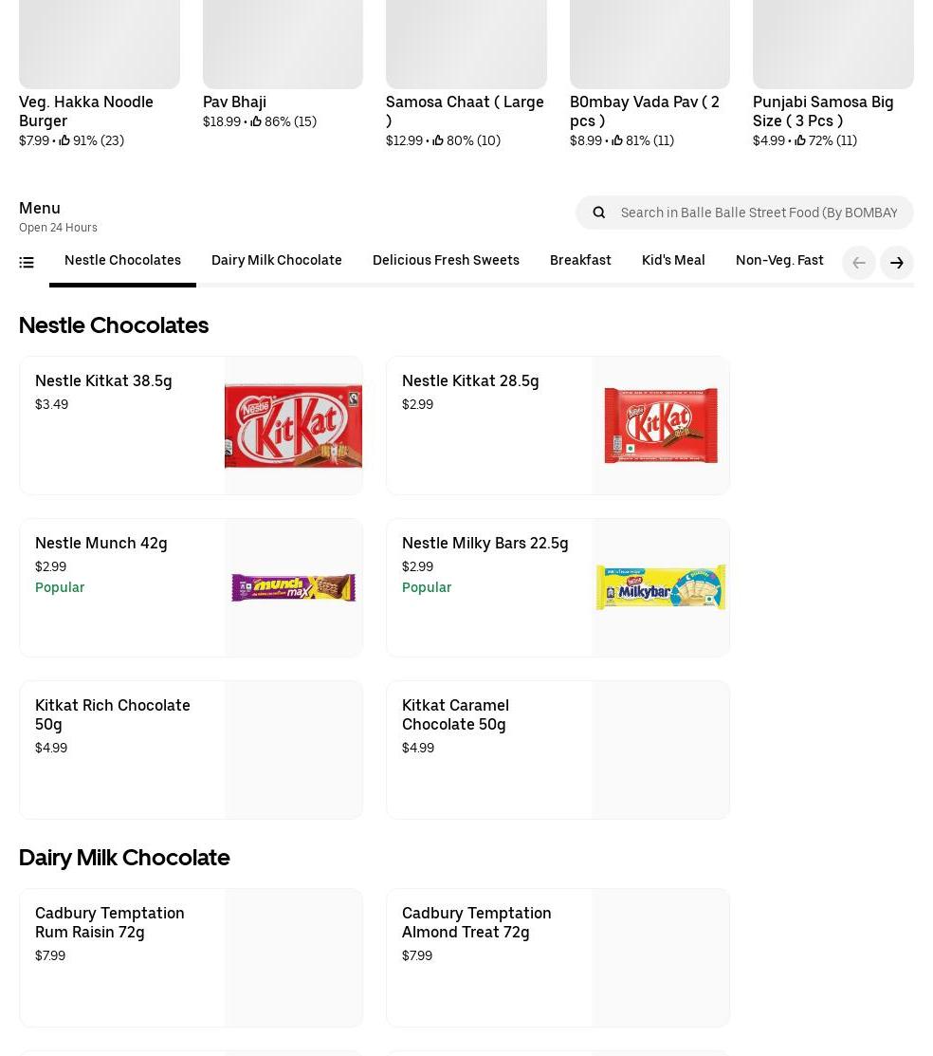Click the Nestle Kitkat 28.5g image
The image size is (933, 1056).
660,425
